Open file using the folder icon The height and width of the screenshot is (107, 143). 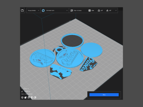pyautogui.click(x=22, y=10)
